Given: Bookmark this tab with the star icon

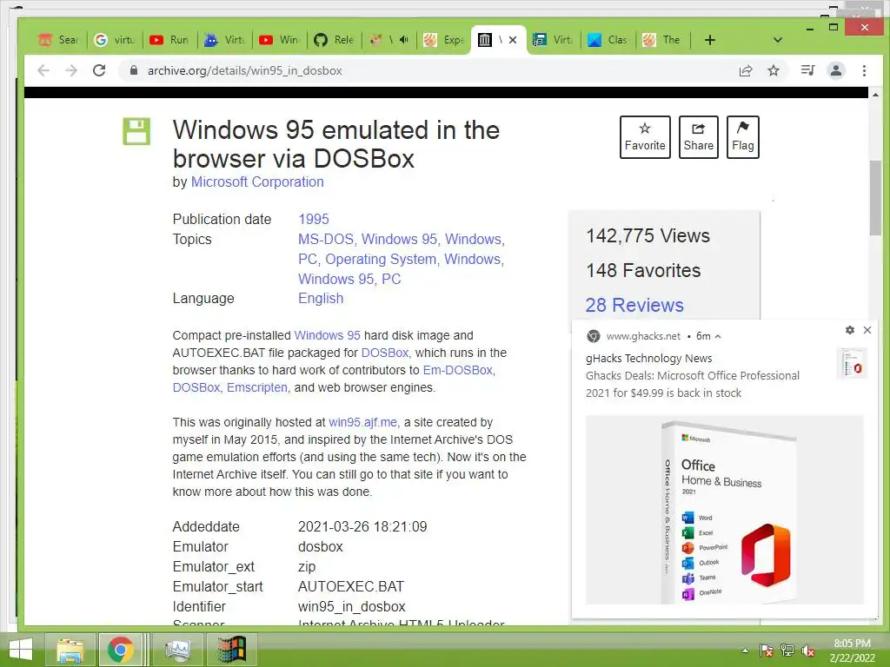Looking at the screenshot, I should click(x=773, y=70).
